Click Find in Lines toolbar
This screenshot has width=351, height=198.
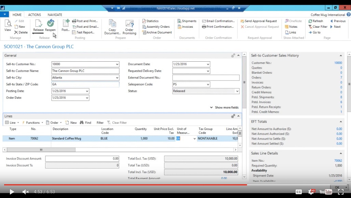tap(85, 123)
